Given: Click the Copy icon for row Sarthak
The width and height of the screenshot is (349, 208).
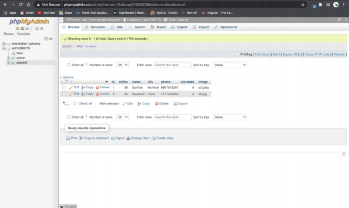Looking at the screenshot, I should click(83, 88).
